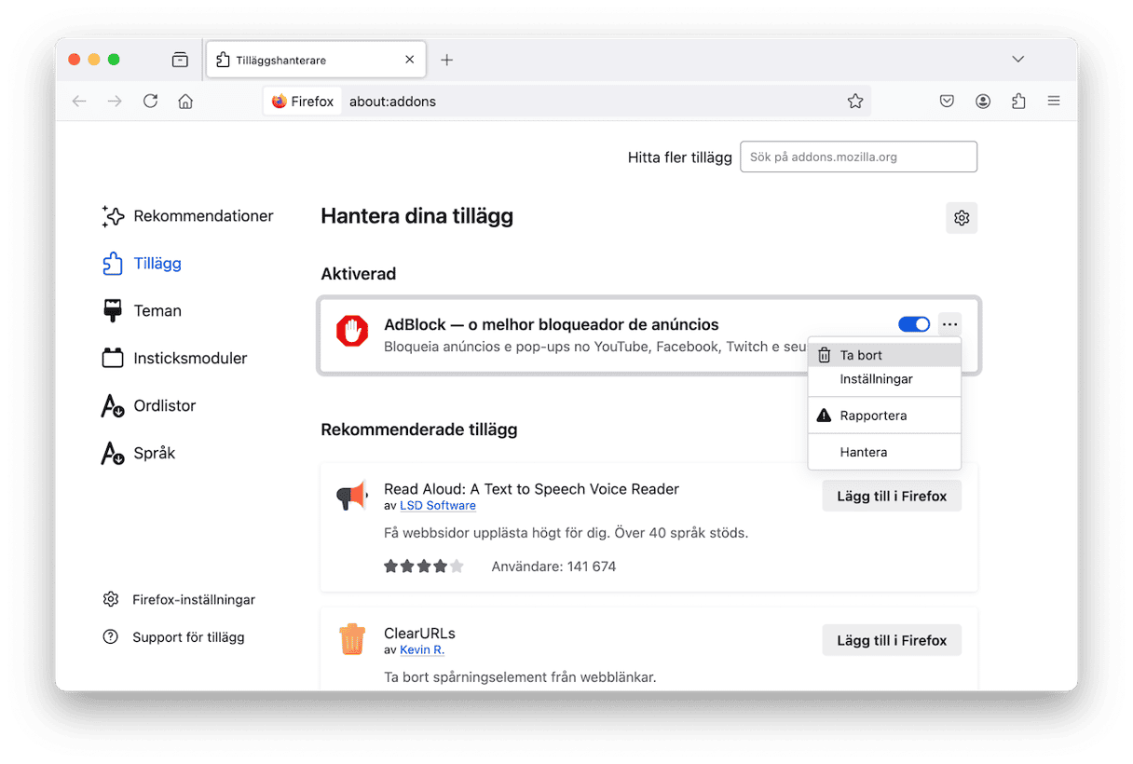Open the Insticksmoduler sidebar category

point(174,359)
